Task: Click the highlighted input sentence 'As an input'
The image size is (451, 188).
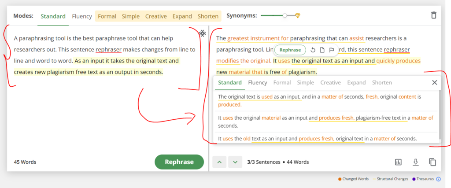Action: click(x=97, y=66)
